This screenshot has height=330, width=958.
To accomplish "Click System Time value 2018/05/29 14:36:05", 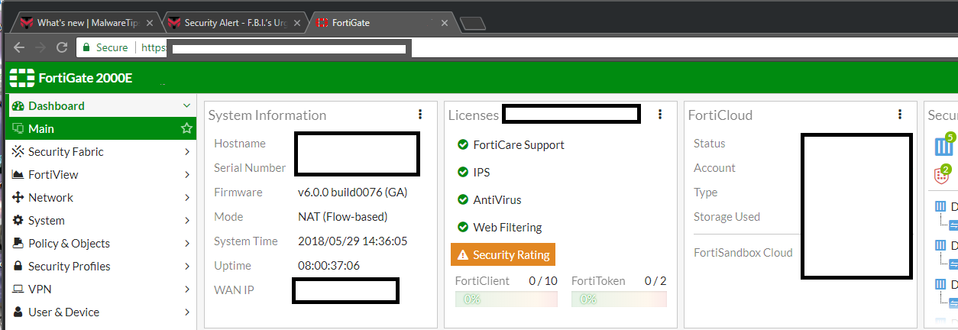I will pos(352,241).
